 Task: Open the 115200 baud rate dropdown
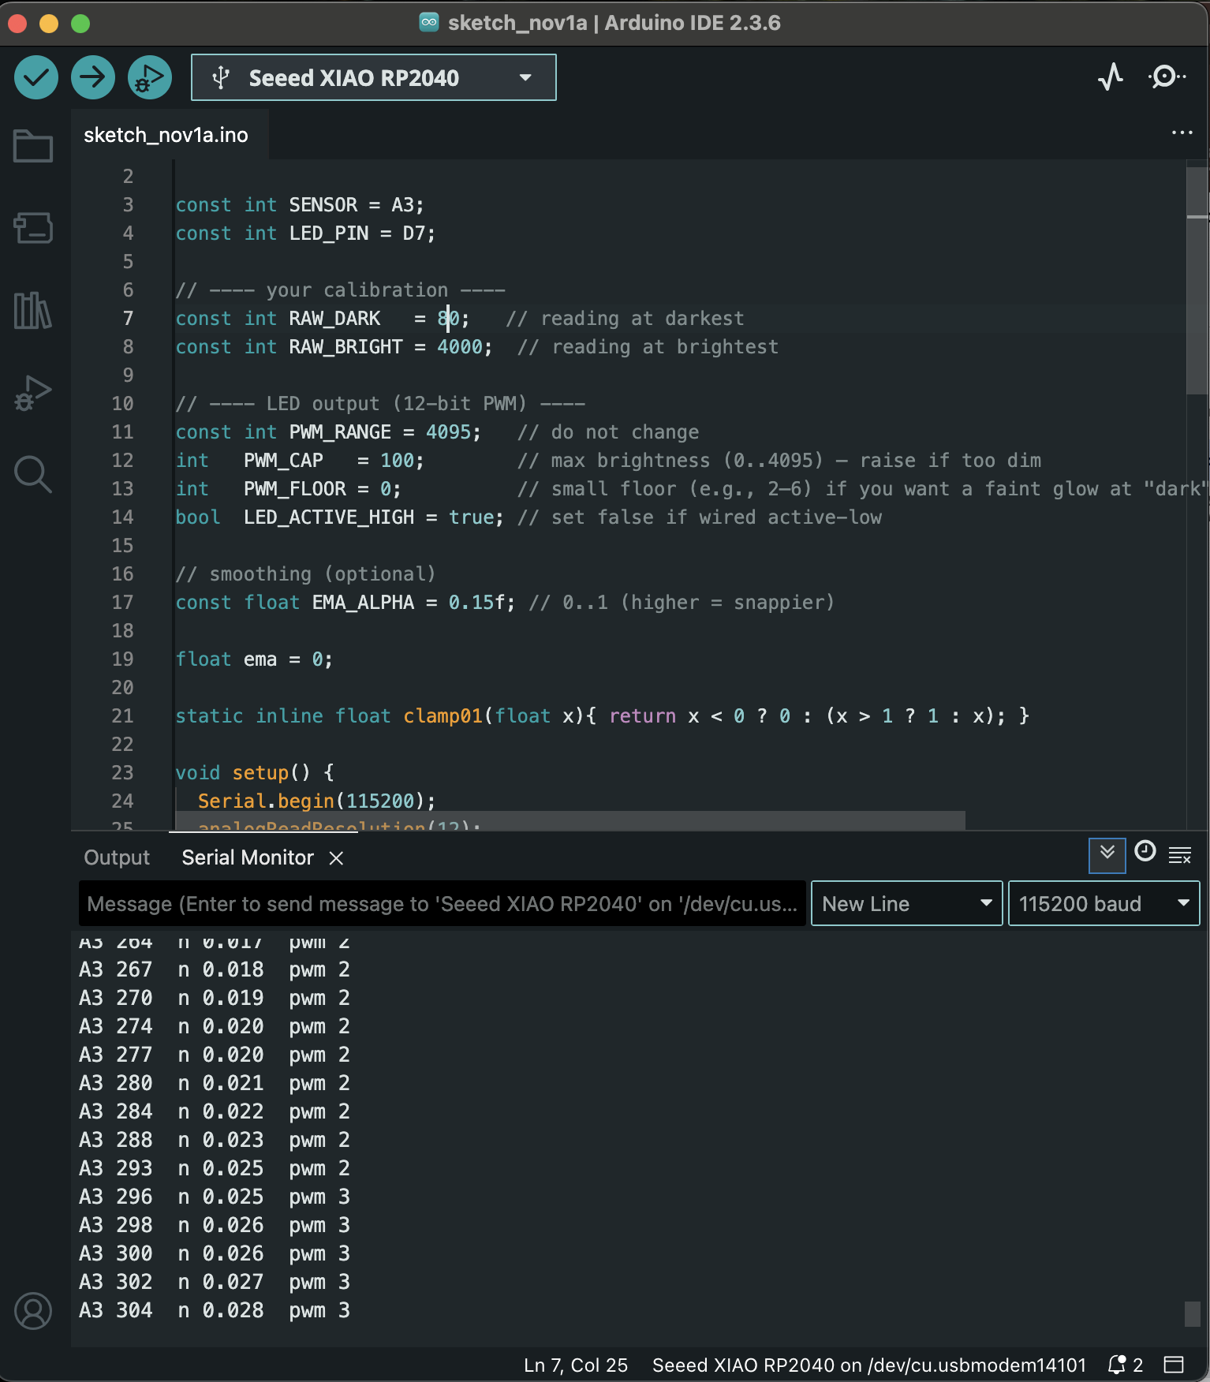(1103, 904)
